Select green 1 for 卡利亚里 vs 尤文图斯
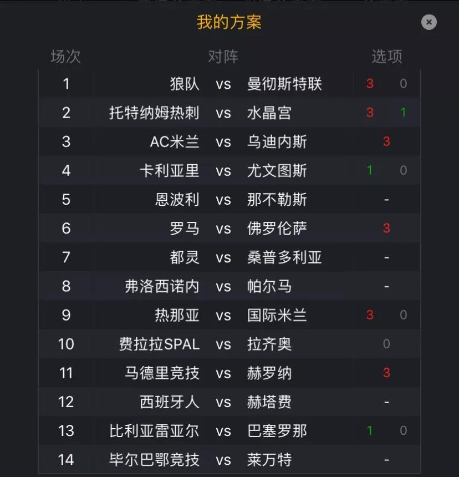Viewport: 459px width, 477px height. point(370,170)
